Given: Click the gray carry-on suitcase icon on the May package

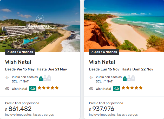Looking at the screenshot, I should click(x=45, y=78).
